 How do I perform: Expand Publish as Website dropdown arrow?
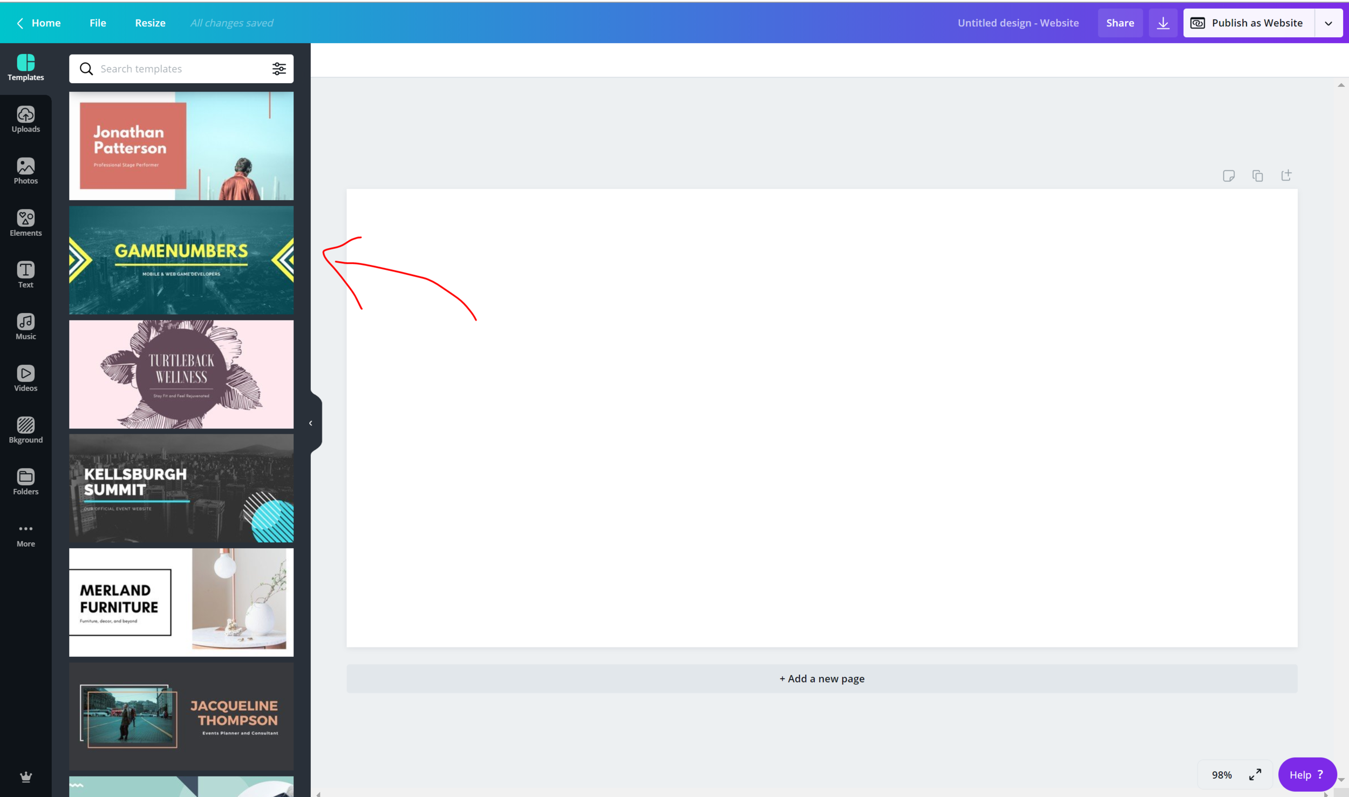coord(1328,23)
